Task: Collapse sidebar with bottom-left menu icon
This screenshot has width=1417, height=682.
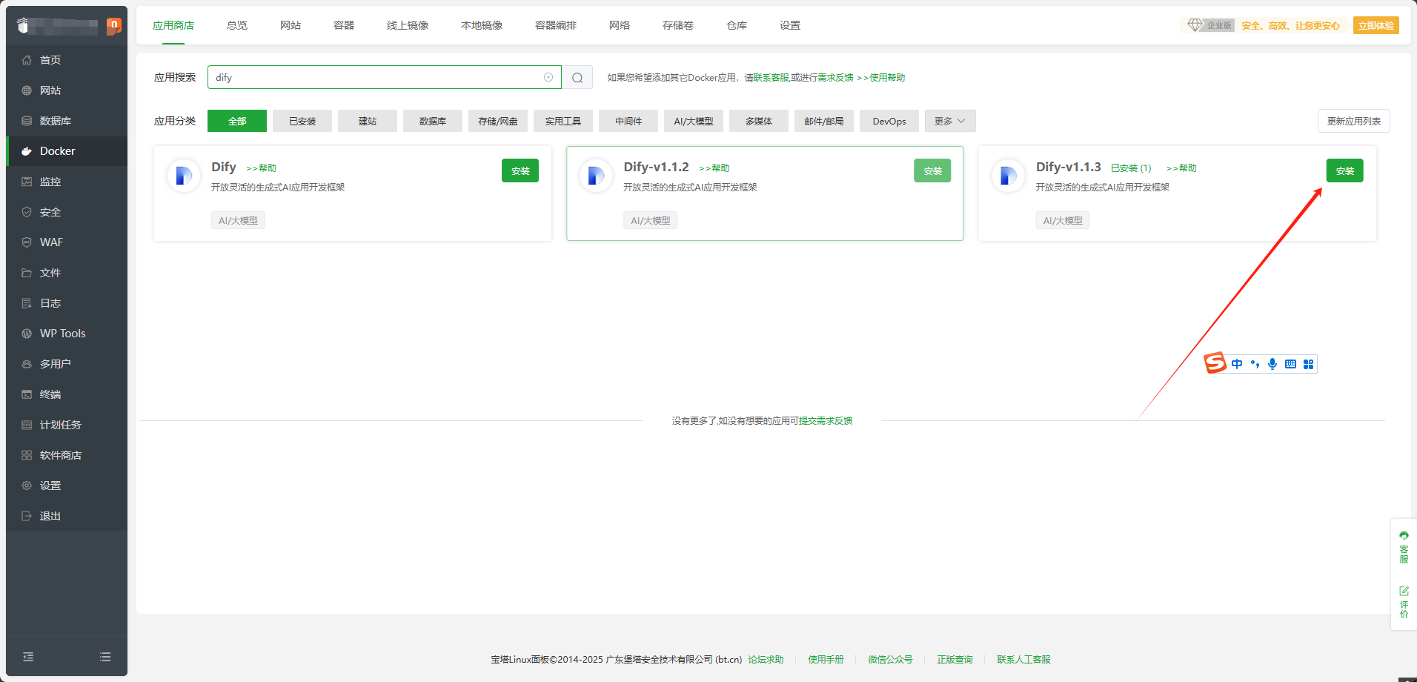Action: 28,657
